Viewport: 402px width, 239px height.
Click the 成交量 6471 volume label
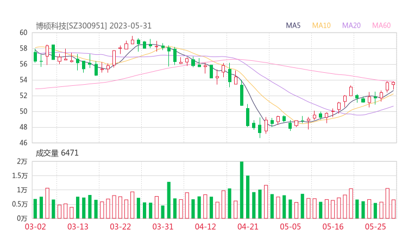[57, 153]
